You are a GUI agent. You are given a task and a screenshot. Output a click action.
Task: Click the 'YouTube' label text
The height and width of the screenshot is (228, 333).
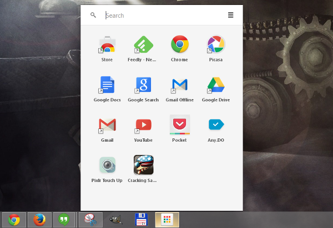coord(143,140)
